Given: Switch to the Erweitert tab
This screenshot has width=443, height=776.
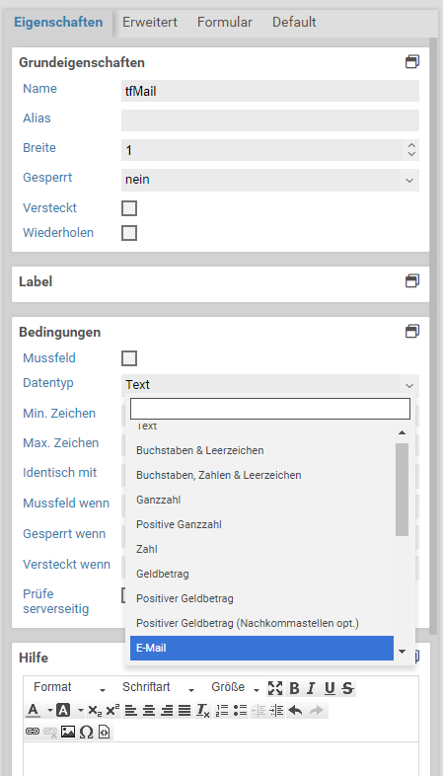Looking at the screenshot, I should (150, 23).
